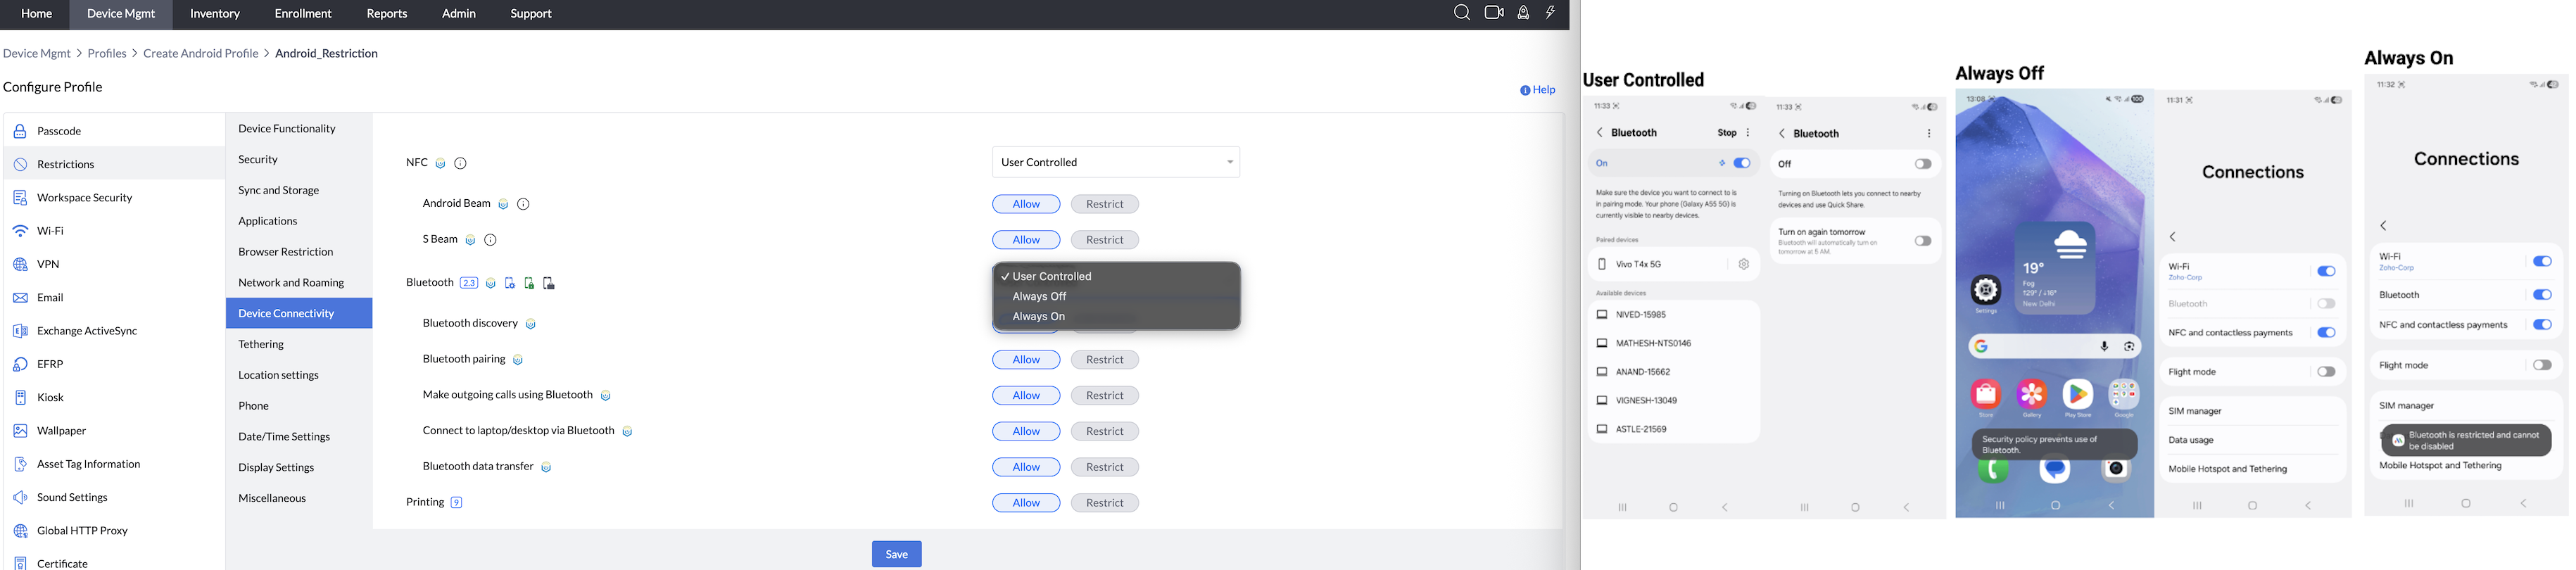Open Location settings category

pyautogui.click(x=299, y=376)
